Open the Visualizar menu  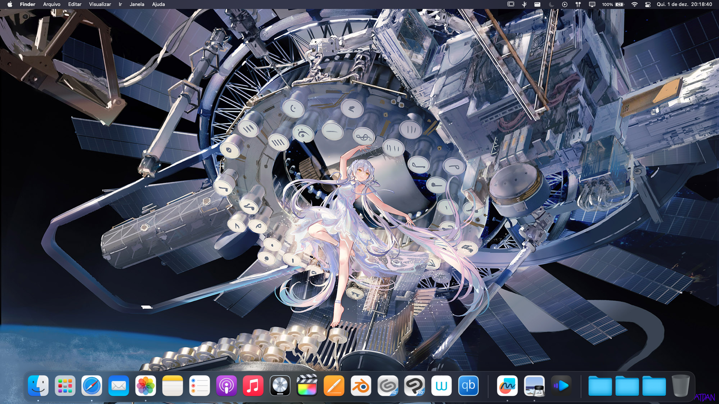click(100, 4)
